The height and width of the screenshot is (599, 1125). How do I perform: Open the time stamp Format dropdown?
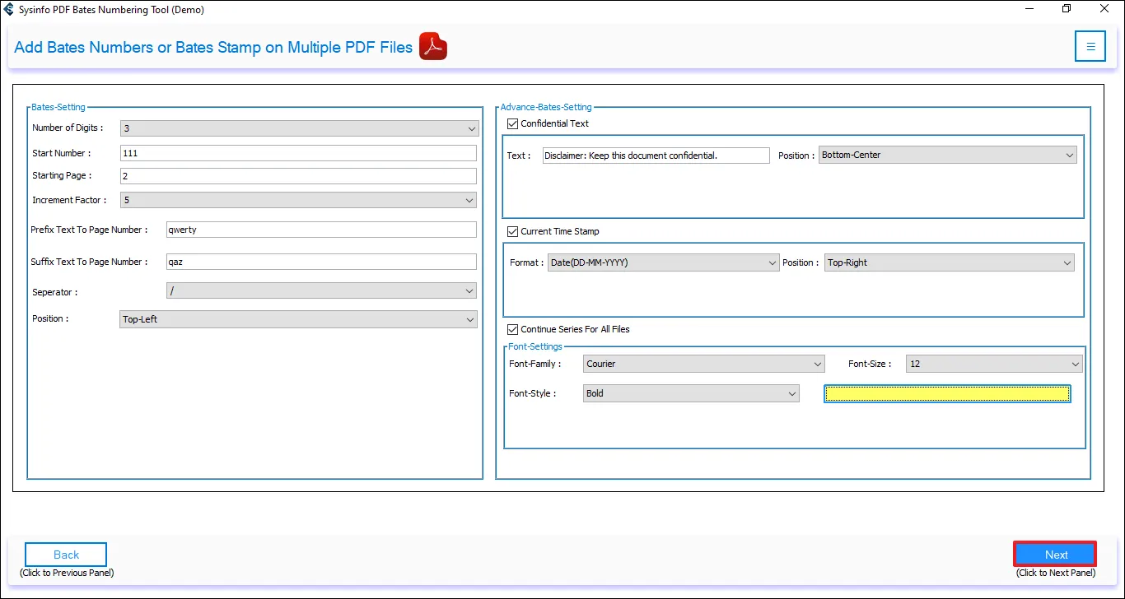coord(663,262)
